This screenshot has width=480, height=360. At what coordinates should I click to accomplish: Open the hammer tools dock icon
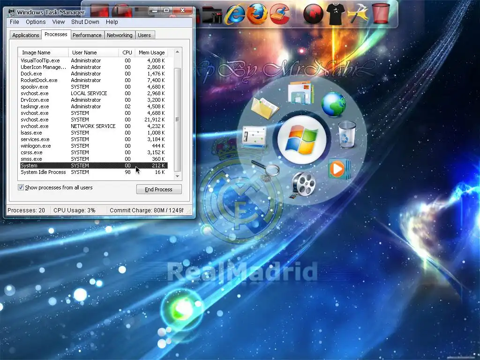tap(358, 14)
